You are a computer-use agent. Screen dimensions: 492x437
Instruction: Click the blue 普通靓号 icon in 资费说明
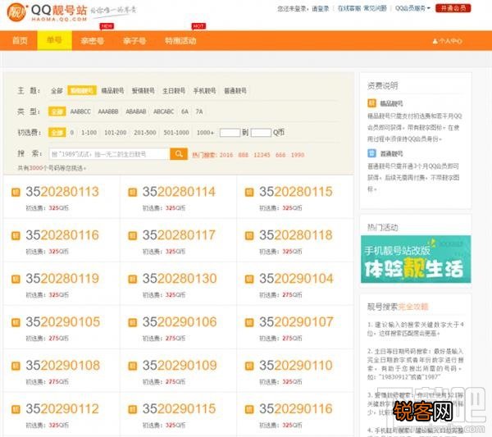tap(371, 153)
